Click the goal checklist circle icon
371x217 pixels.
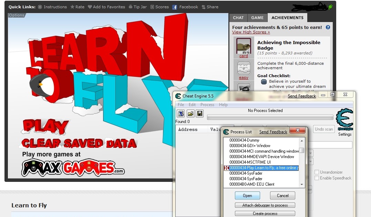pos(264,82)
